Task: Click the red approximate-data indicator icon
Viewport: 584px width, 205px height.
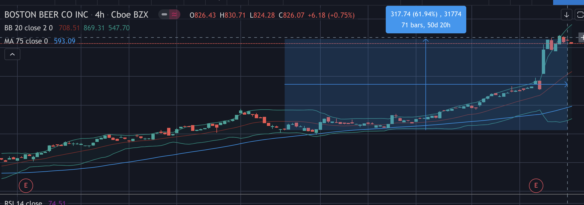Action: 174,14
